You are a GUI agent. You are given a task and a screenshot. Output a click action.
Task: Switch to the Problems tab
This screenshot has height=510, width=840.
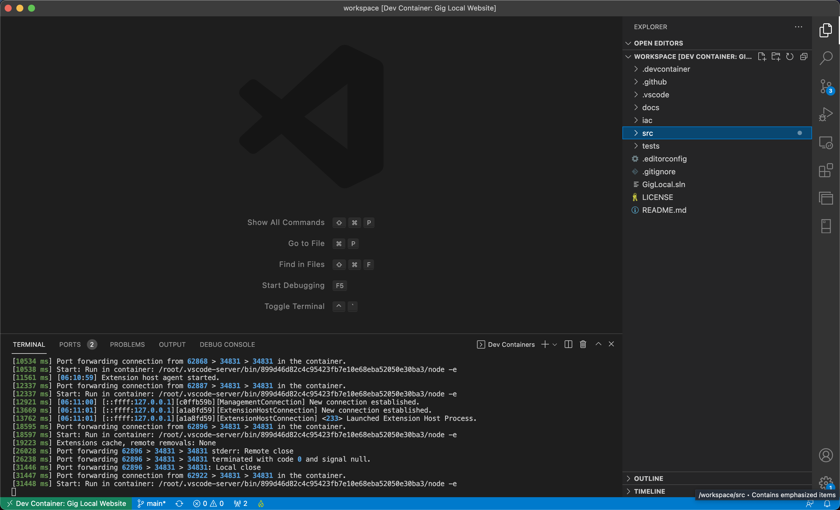click(127, 344)
